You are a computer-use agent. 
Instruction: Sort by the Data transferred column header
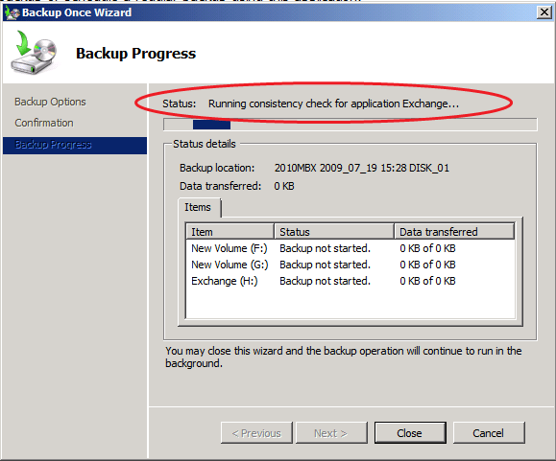pos(454,232)
